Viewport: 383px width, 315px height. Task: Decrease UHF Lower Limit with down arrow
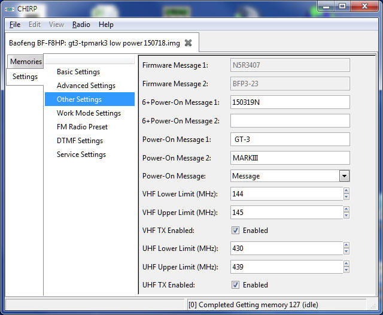(x=346, y=252)
